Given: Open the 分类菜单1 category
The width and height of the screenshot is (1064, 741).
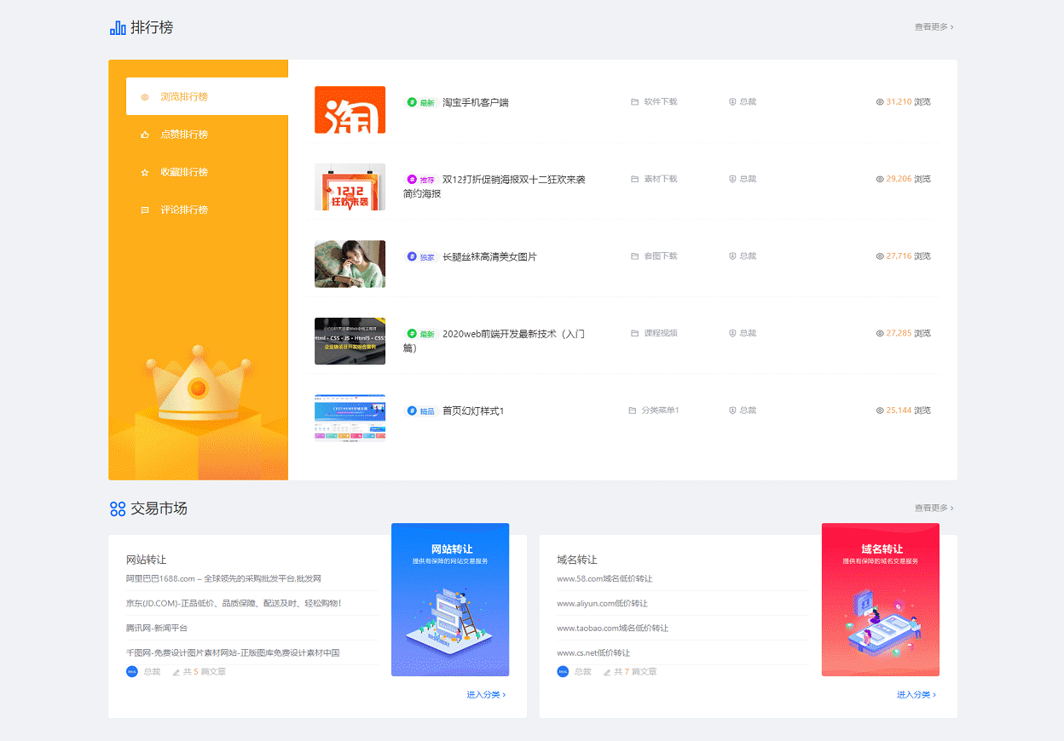Looking at the screenshot, I should 661,410.
